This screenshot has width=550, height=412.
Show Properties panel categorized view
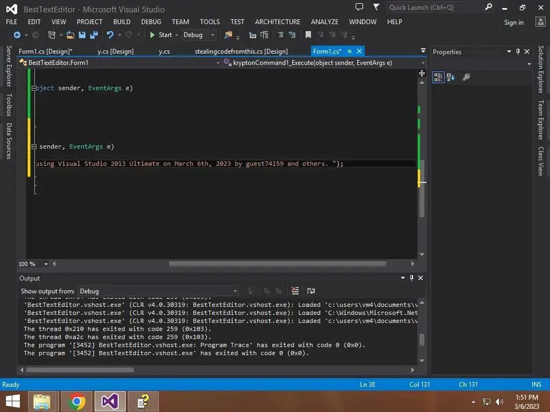pos(438,77)
